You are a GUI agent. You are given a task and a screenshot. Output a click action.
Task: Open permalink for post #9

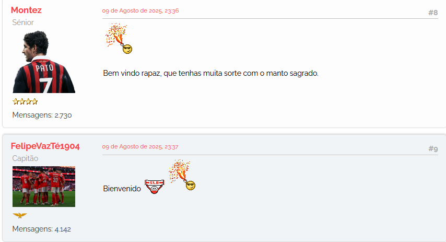click(433, 148)
